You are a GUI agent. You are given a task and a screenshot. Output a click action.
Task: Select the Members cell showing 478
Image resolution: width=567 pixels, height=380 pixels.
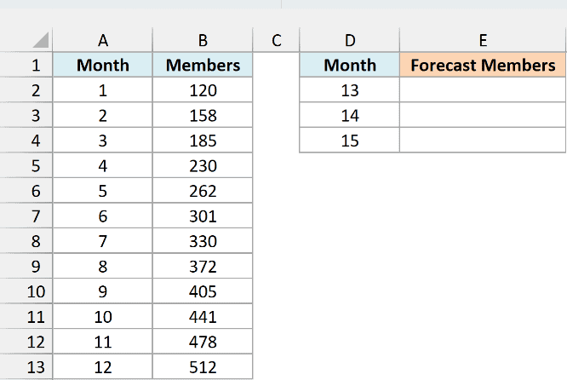(203, 342)
